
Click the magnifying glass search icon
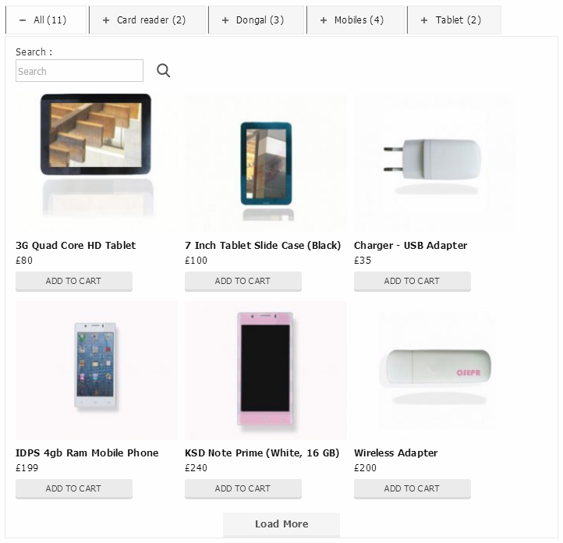pyautogui.click(x=164, y=70)
